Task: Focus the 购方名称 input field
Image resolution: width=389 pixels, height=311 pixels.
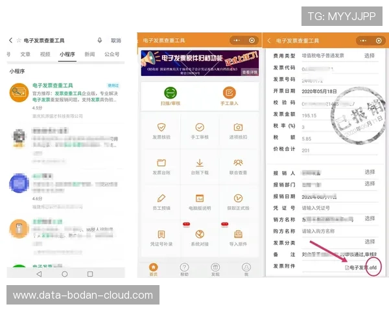Action: 340,231
